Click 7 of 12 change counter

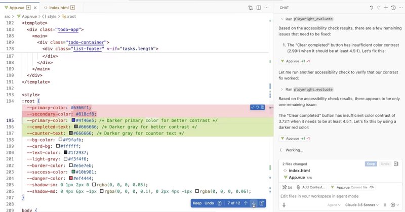[234, 203]
